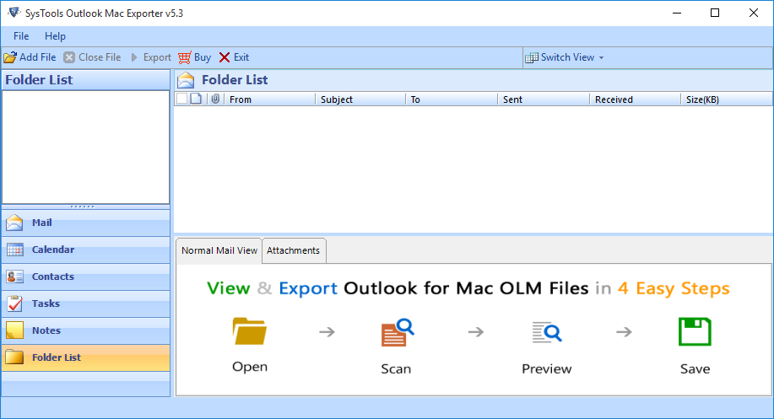
Task: Open the File menu
Action: pyautogui.click(x=21, y=36)
